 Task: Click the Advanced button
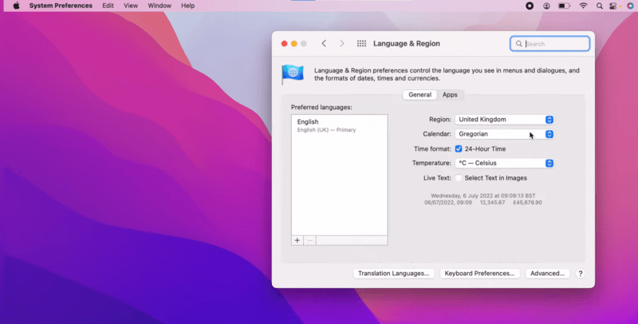(547, 274)
